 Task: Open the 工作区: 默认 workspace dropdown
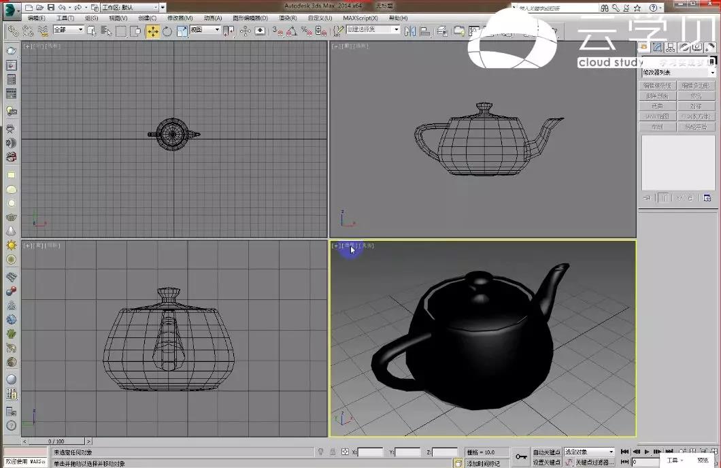[x=129, y=7]
